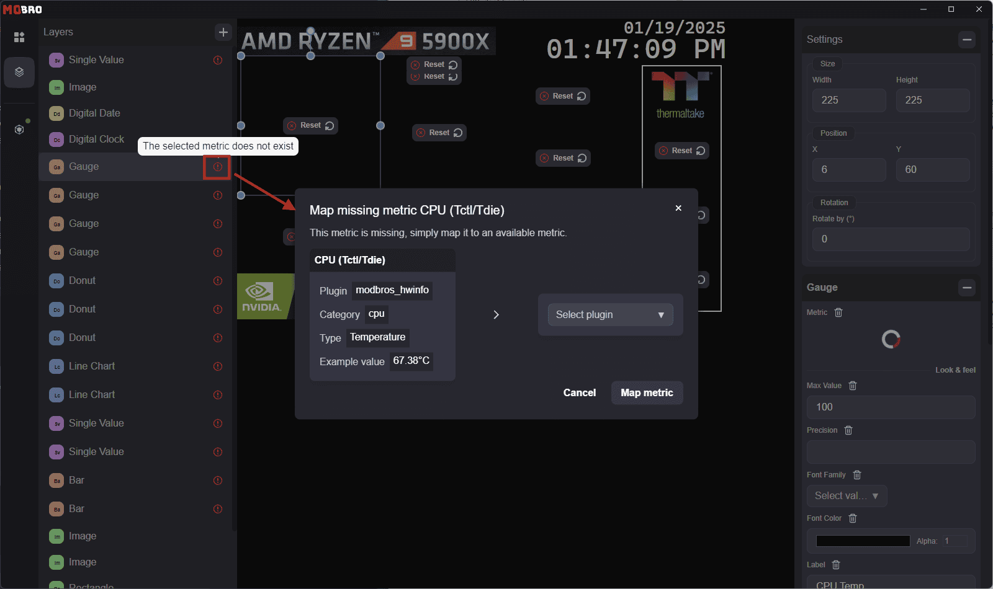Edit the Max Value field
Screen dimensions: 993x589
tap(891, 407)
